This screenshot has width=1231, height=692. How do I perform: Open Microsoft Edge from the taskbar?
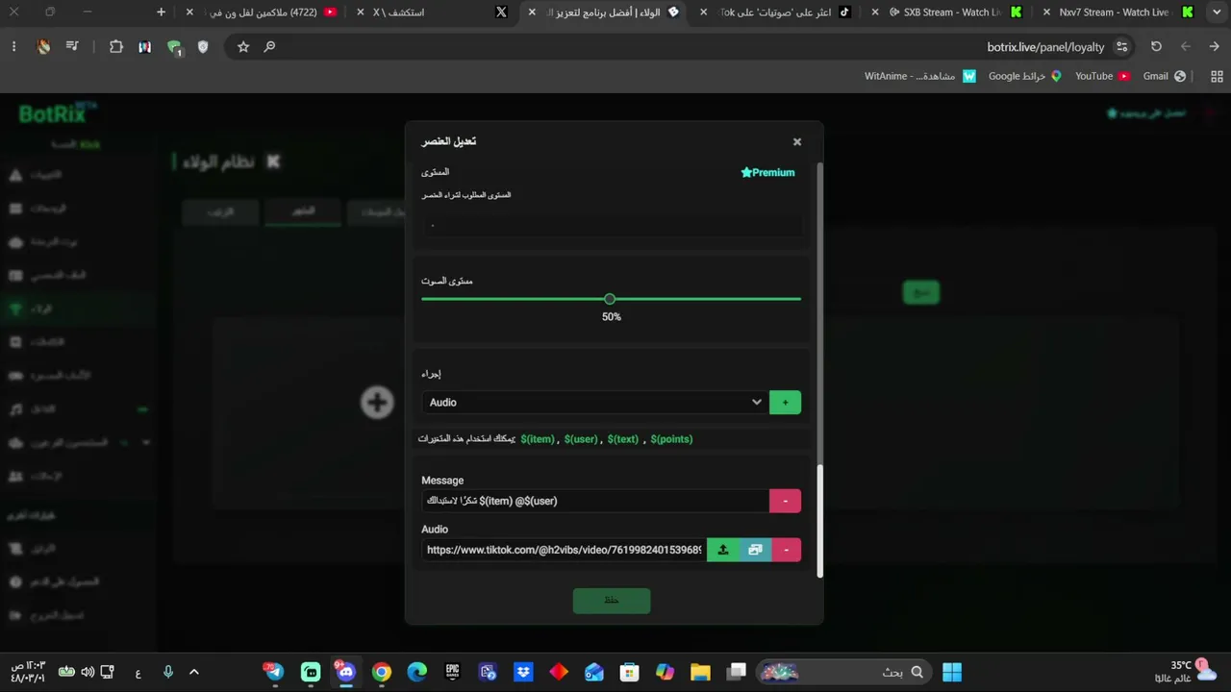[416, 672]
